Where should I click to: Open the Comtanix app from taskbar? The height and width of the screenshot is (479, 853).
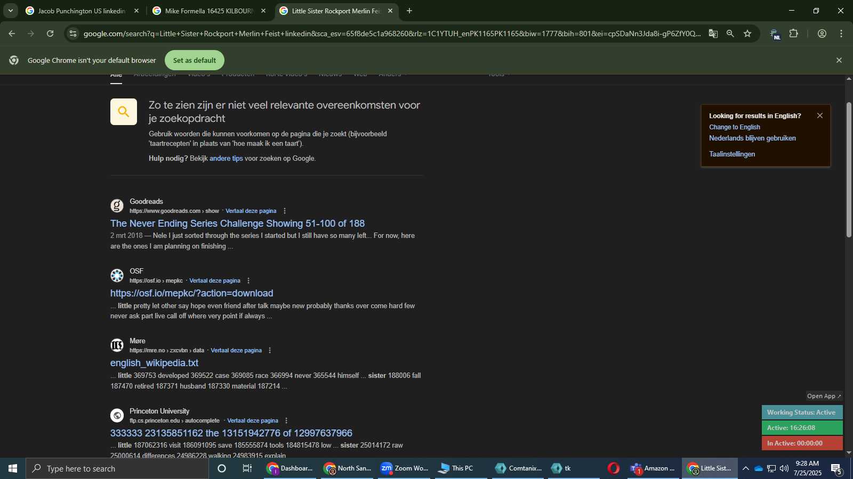click(x=518, y=468)
